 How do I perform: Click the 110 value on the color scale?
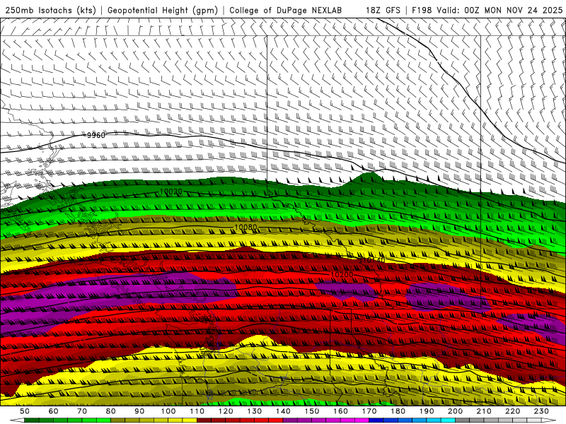click(197, 411)
